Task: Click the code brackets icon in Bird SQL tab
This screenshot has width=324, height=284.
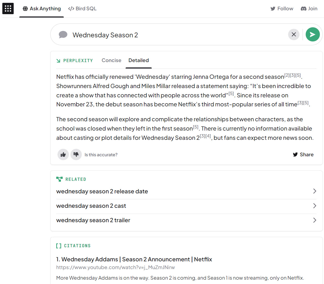Action: point(71,9)
